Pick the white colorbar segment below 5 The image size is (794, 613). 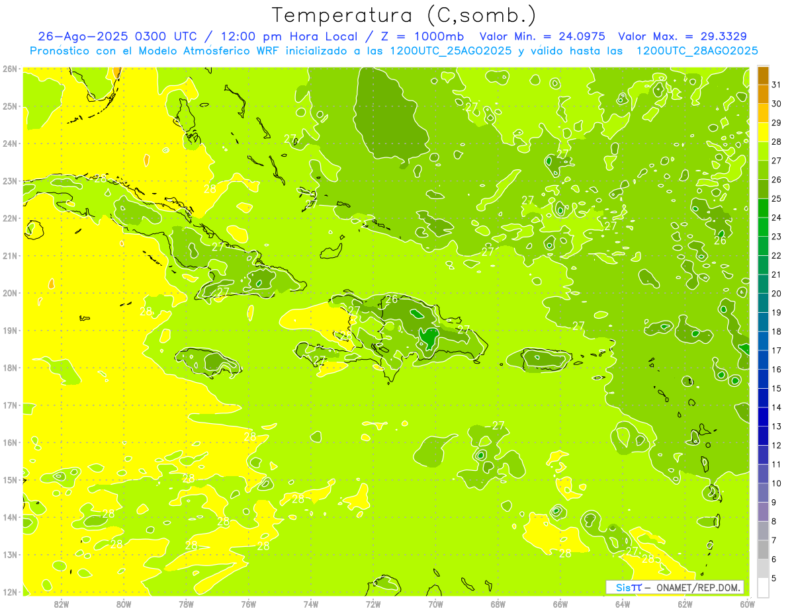pyautogui.click(x=763, y=587)
